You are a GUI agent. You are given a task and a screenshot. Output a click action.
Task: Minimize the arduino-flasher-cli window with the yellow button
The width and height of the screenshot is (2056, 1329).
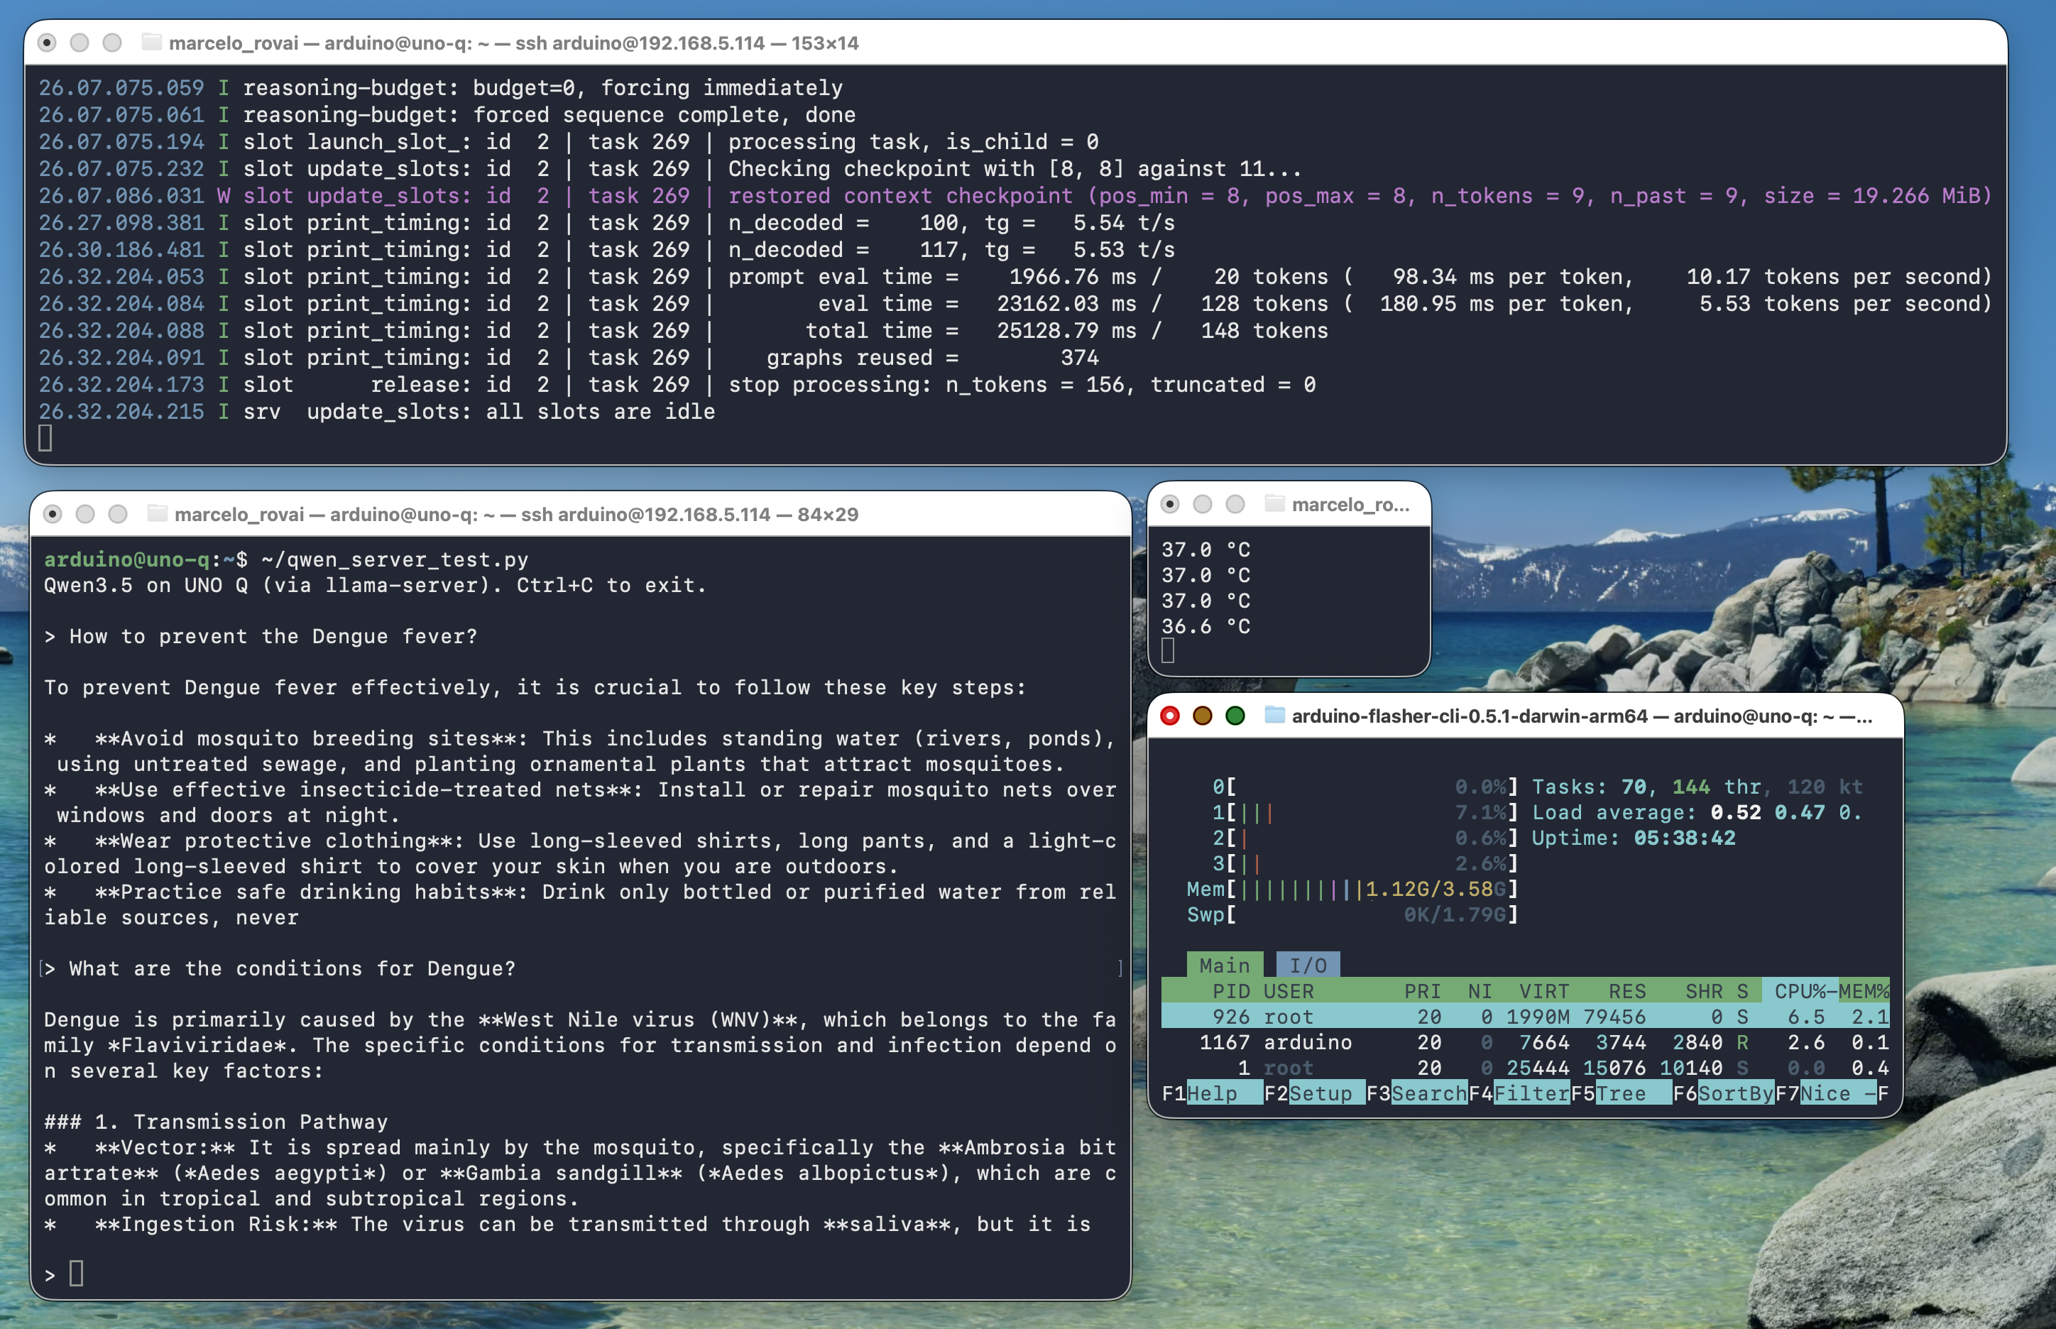(1203, 716)
